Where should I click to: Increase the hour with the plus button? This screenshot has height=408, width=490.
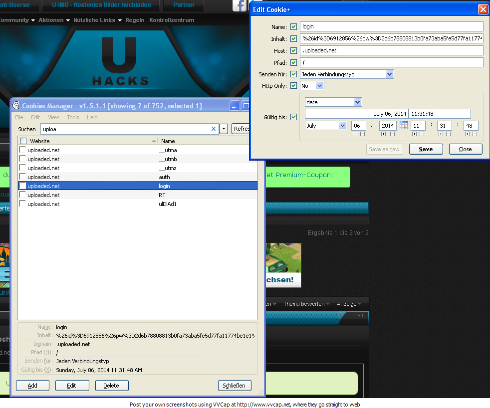point(414,134)
